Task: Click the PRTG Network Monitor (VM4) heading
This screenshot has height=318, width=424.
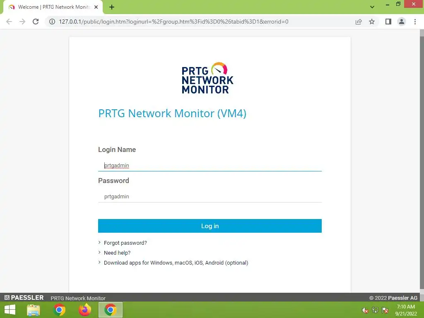Action: pyautogui.click(x=172, y=113)
